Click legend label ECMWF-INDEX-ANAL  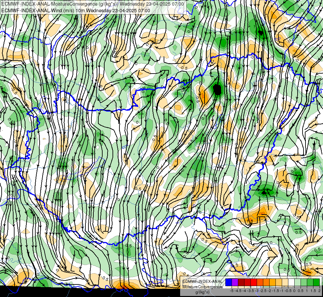tap(203, 281)
